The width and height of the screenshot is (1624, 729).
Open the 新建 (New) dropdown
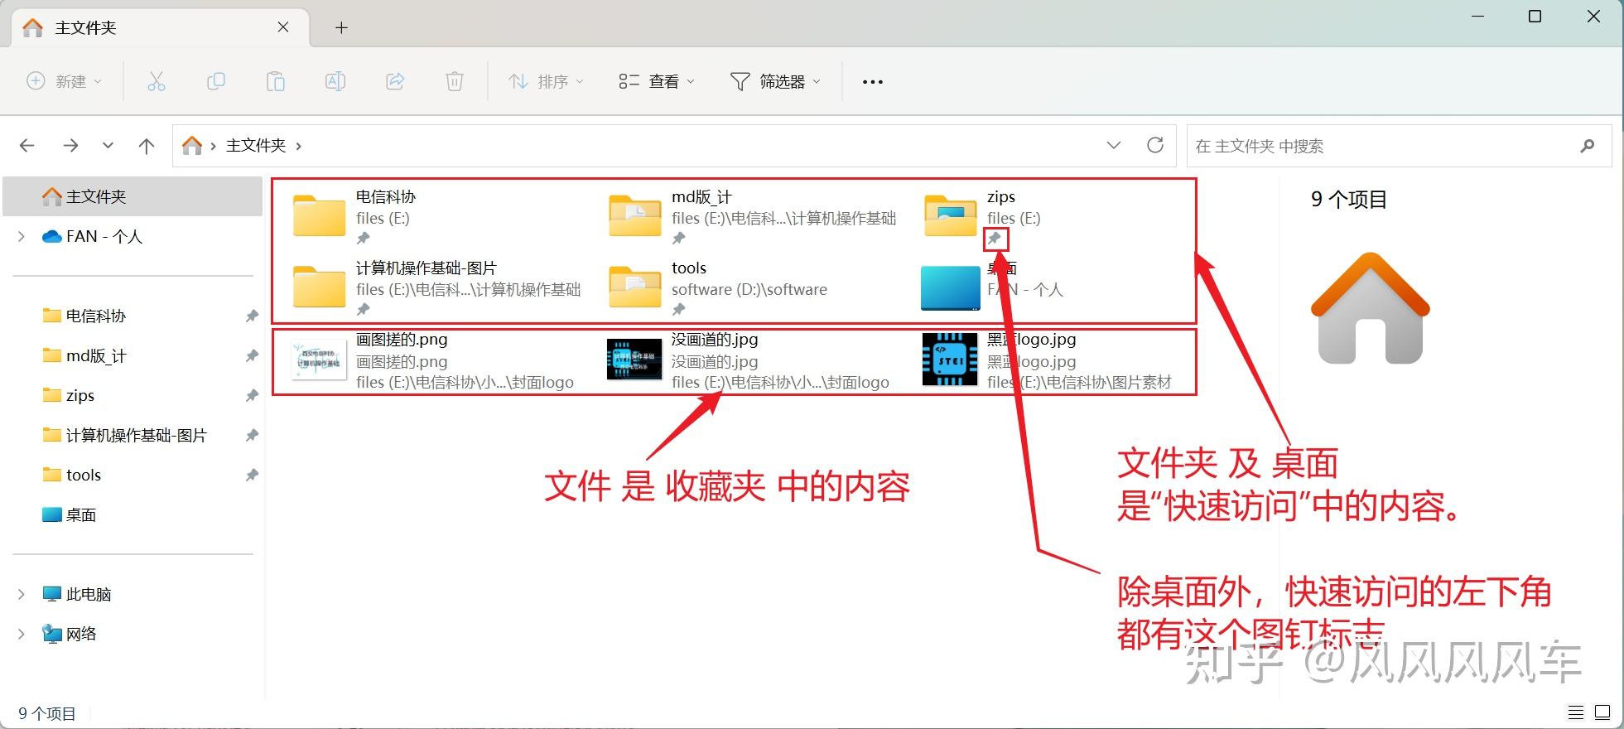[x=65, y=81]
